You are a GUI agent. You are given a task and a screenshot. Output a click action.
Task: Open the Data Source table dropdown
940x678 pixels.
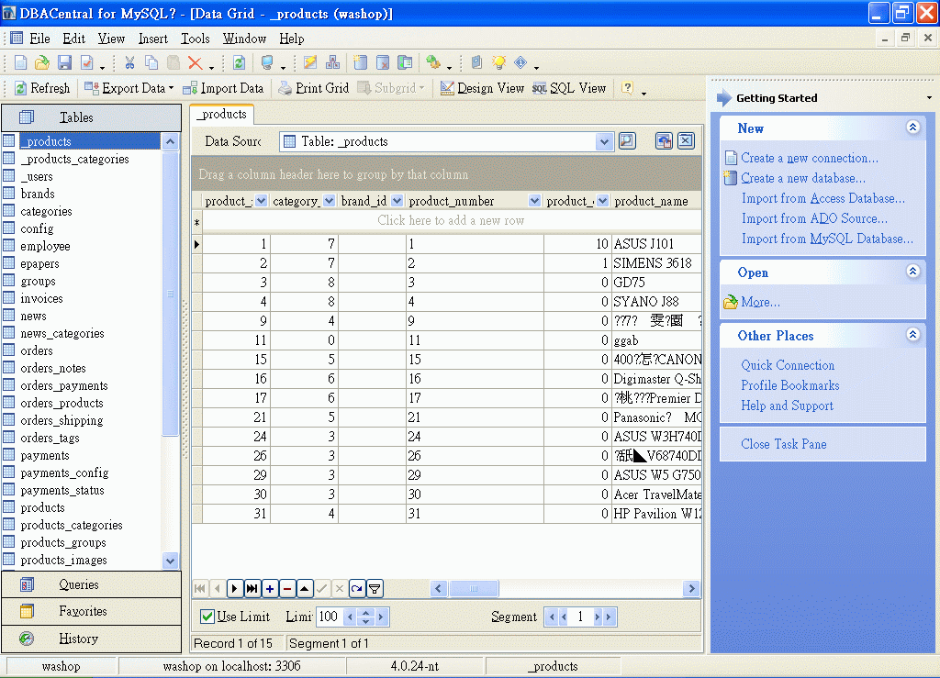coord(604,141)
